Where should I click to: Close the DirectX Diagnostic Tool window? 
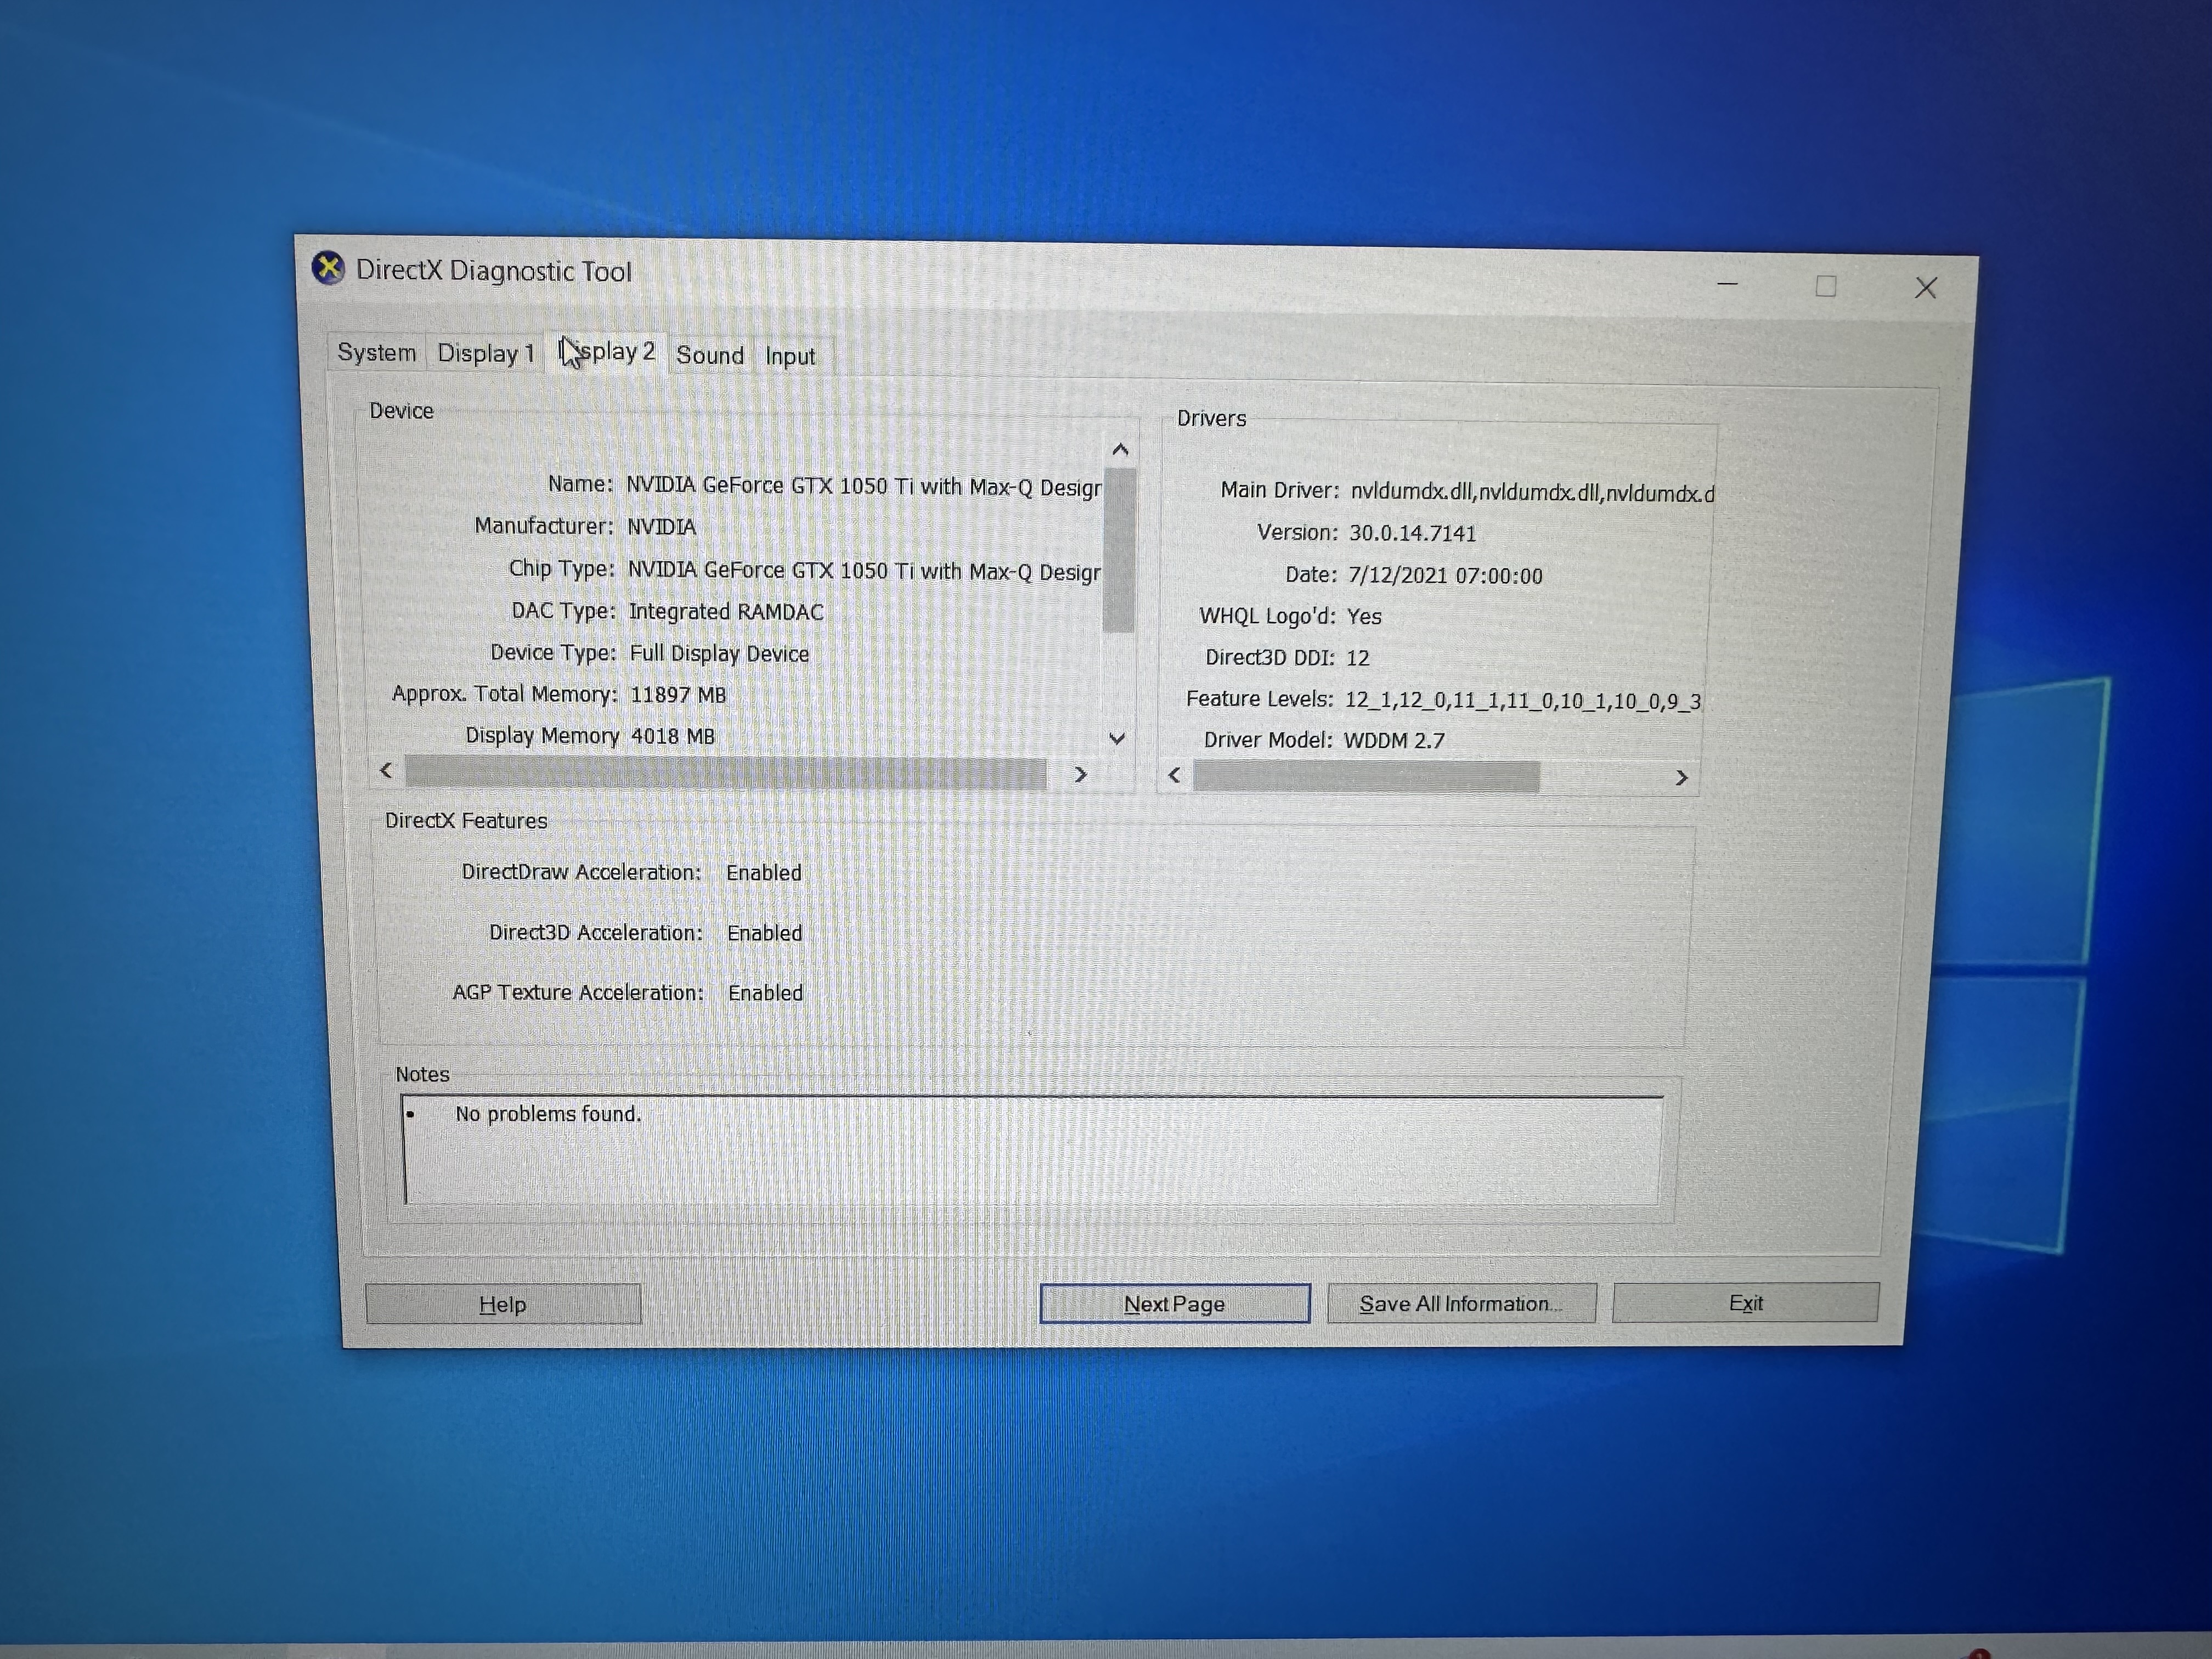pyautogui.click(x=1925, y=288)
